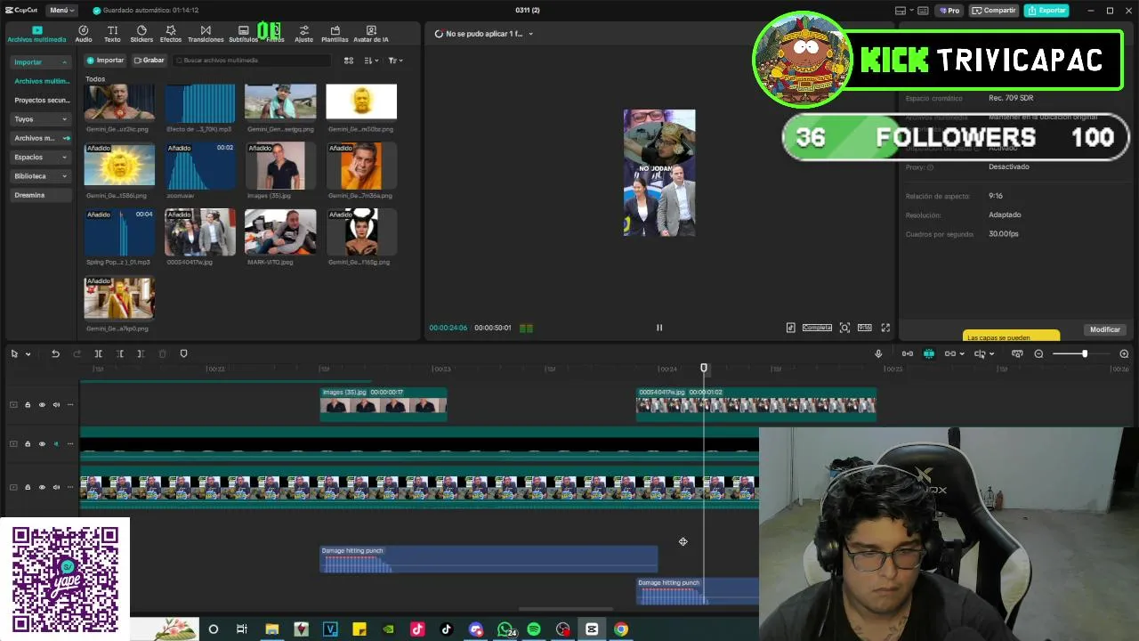Open the media filter dropdown
1139x641 pixels.
396,61
